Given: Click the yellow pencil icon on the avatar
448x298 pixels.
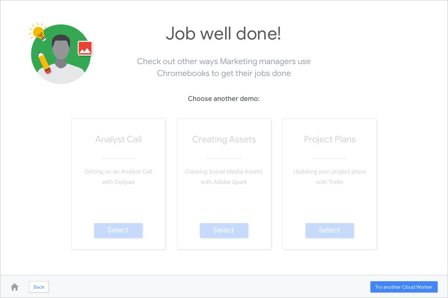Looking at the screenshot, I should click(x=44, y=63).
